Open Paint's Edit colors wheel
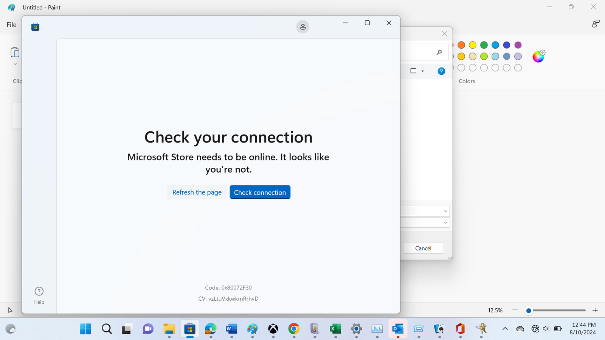Viewport: 605px width, 340px height. click(538, 57)
